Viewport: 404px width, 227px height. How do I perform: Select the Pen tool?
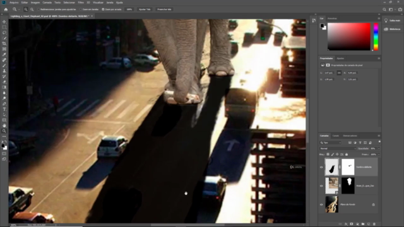click(4, 103)
